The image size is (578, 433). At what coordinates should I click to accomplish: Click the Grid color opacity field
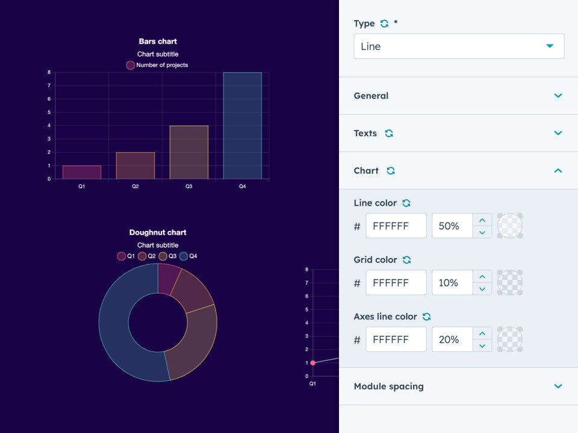tap(452, 283)
